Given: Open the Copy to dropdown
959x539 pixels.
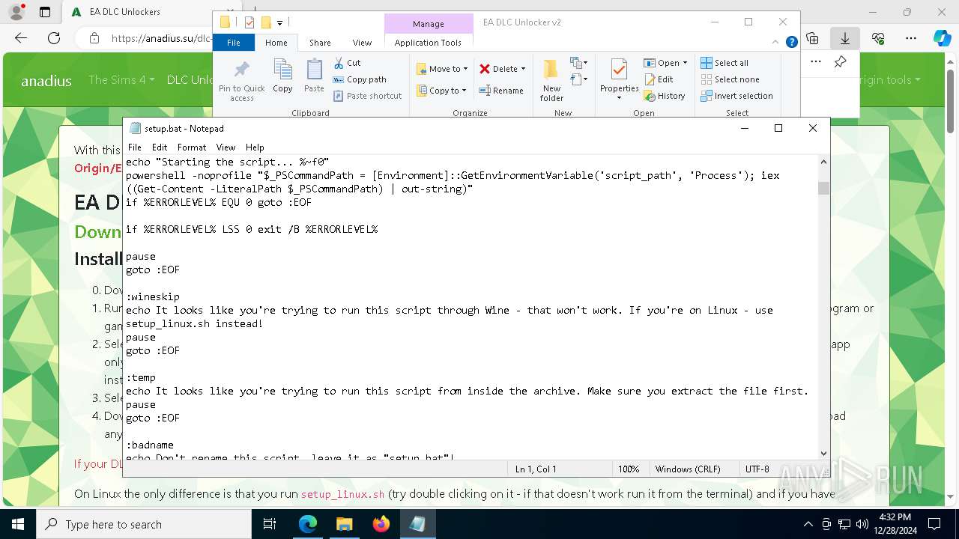Looking at the screenshot, I should coord(441,91).
